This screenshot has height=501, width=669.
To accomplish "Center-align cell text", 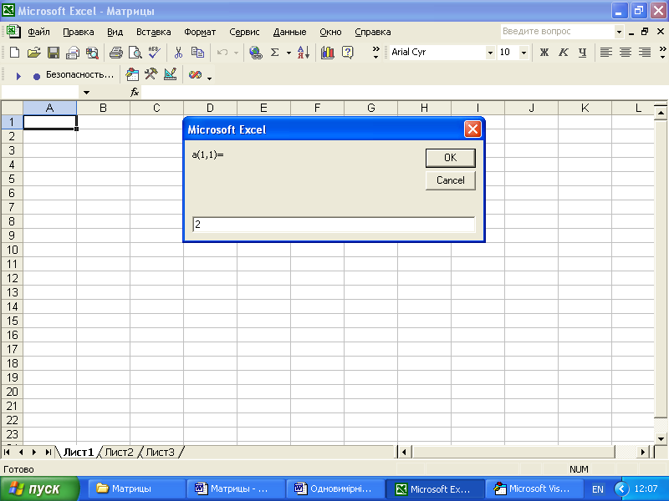I will coord(625,53).
